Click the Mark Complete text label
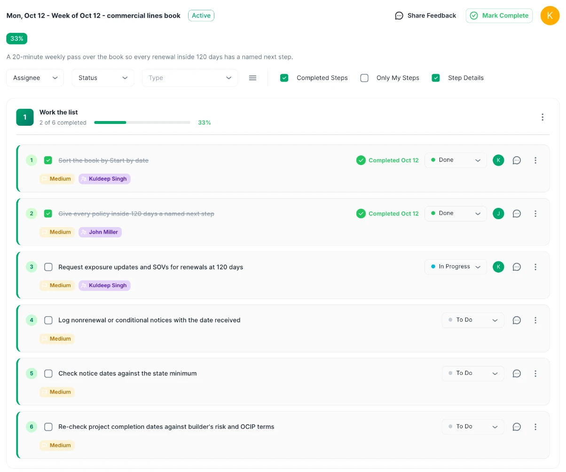Screen dimensions: 566x472 pos(505,15)
